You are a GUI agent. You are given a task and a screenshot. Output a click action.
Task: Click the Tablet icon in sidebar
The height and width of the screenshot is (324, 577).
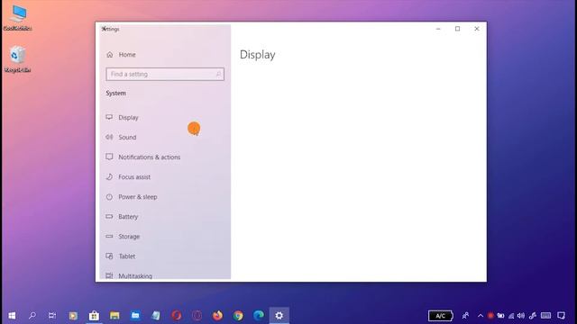[x=109, y=256]
